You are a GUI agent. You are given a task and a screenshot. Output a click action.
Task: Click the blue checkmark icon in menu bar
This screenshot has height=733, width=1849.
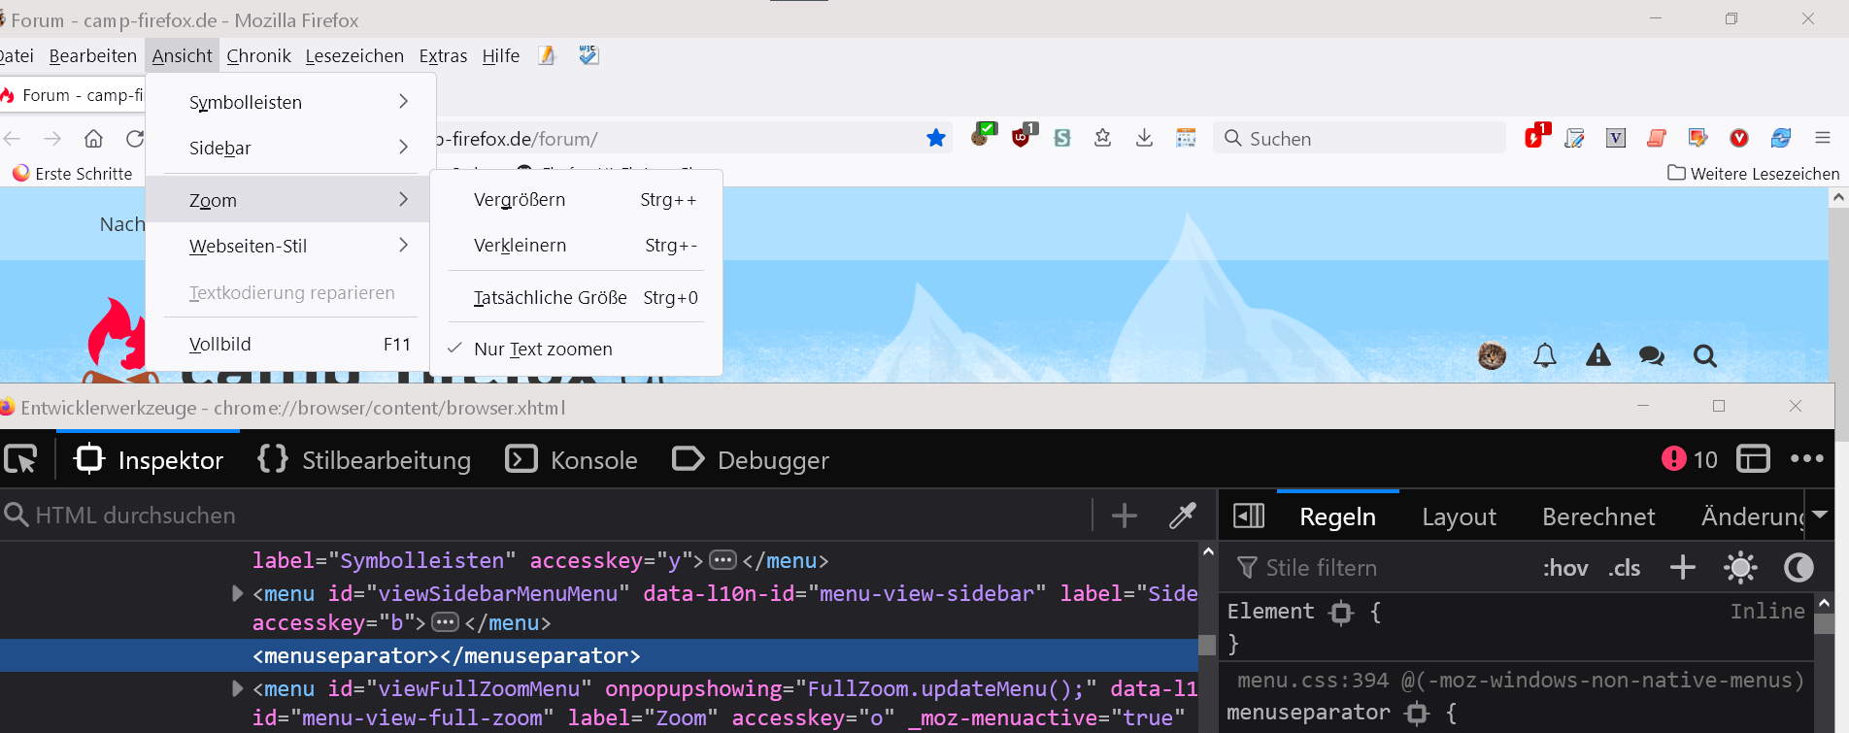pyautogui.click(x=588, y=55)
